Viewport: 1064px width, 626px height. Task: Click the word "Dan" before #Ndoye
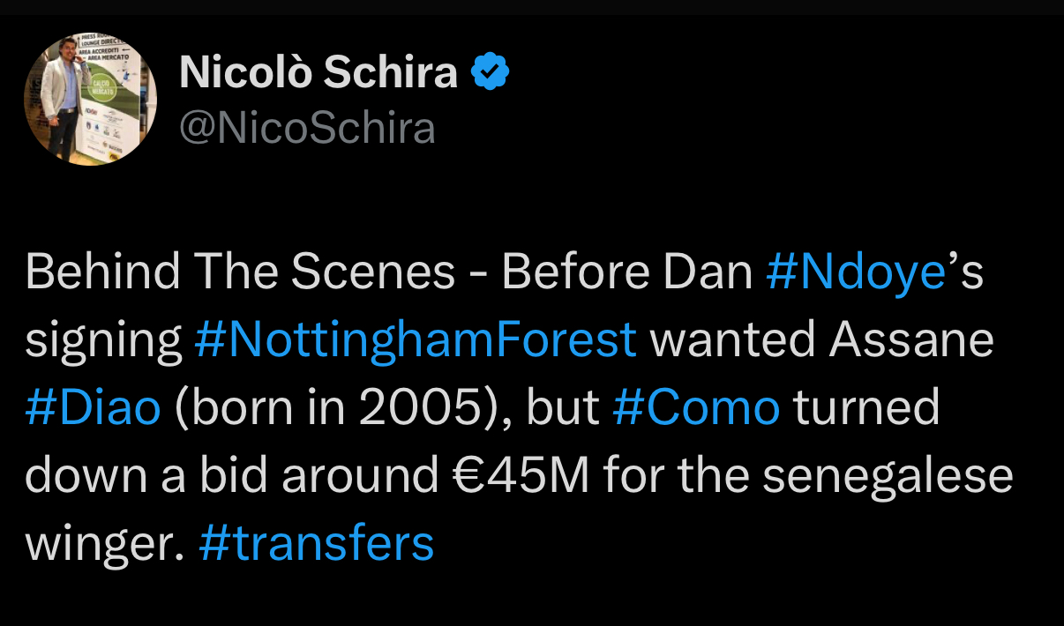pos(714,272)
